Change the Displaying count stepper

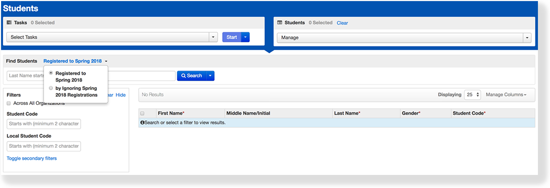(x=472, y=95)
